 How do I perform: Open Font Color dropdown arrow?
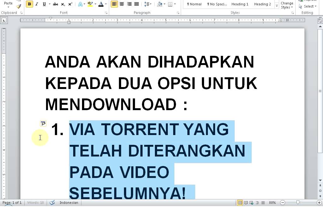(106, 4)
